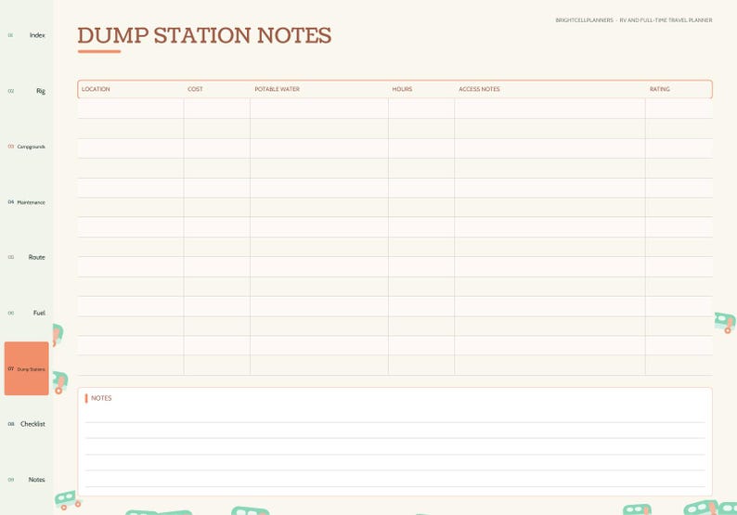Select the highlighted Dump Stations tab
737x515 pixels.
tap(27, 368)
